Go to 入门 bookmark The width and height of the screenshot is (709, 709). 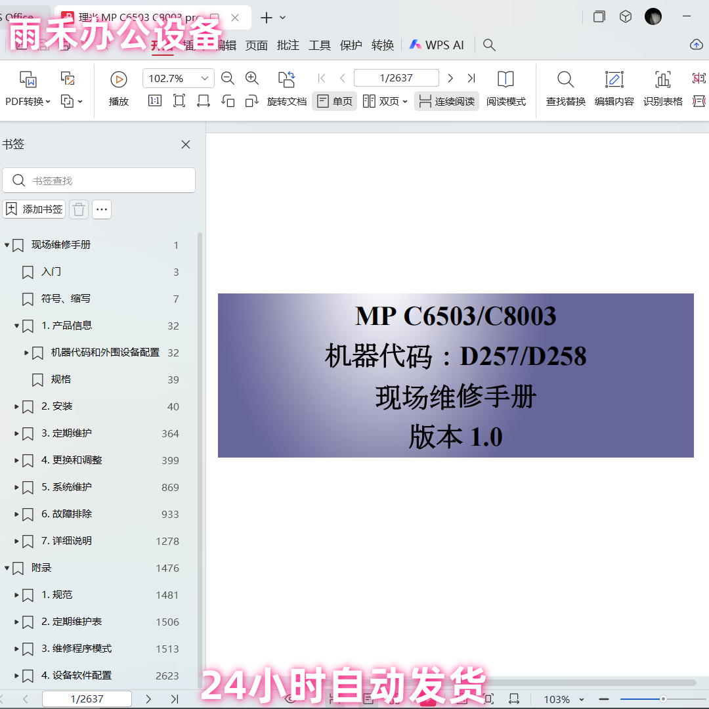pos(51,272)
